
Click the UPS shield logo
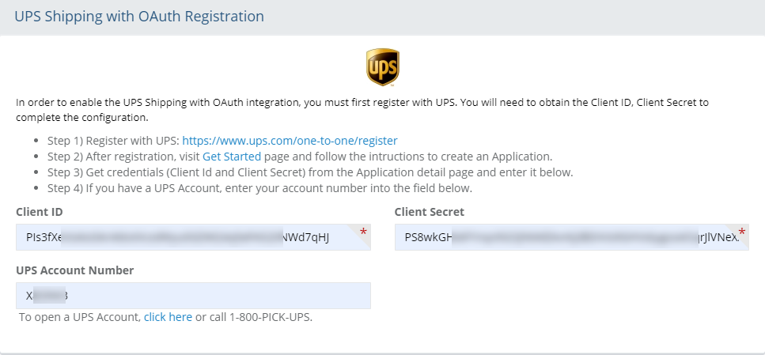pyautogui.click(x=383, y=67)
